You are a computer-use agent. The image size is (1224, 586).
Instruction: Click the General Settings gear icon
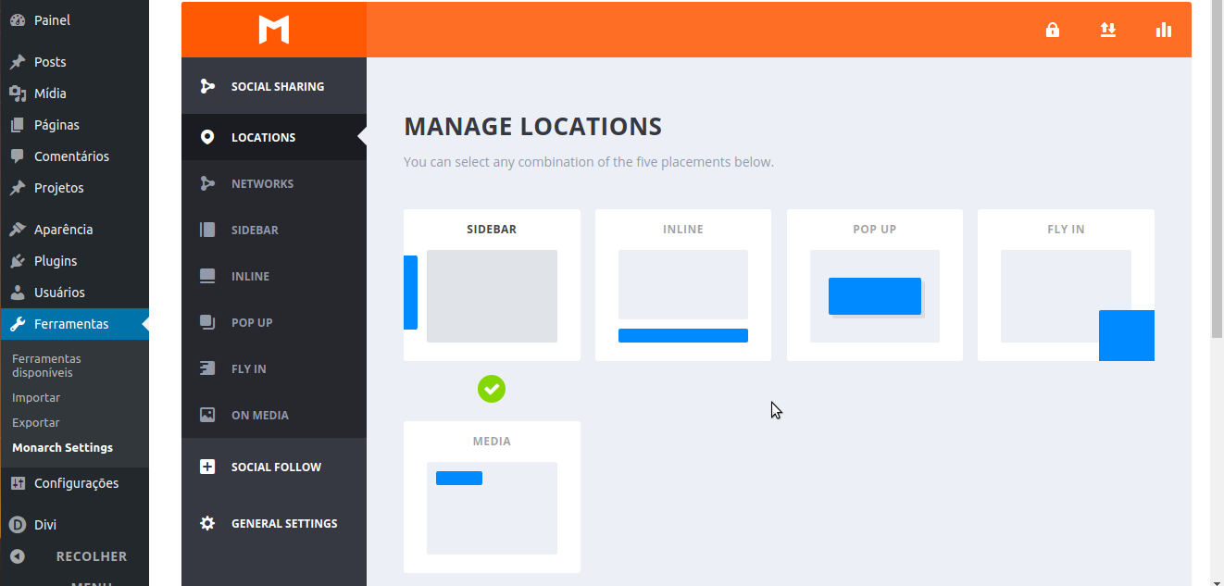tap(207, 523)
